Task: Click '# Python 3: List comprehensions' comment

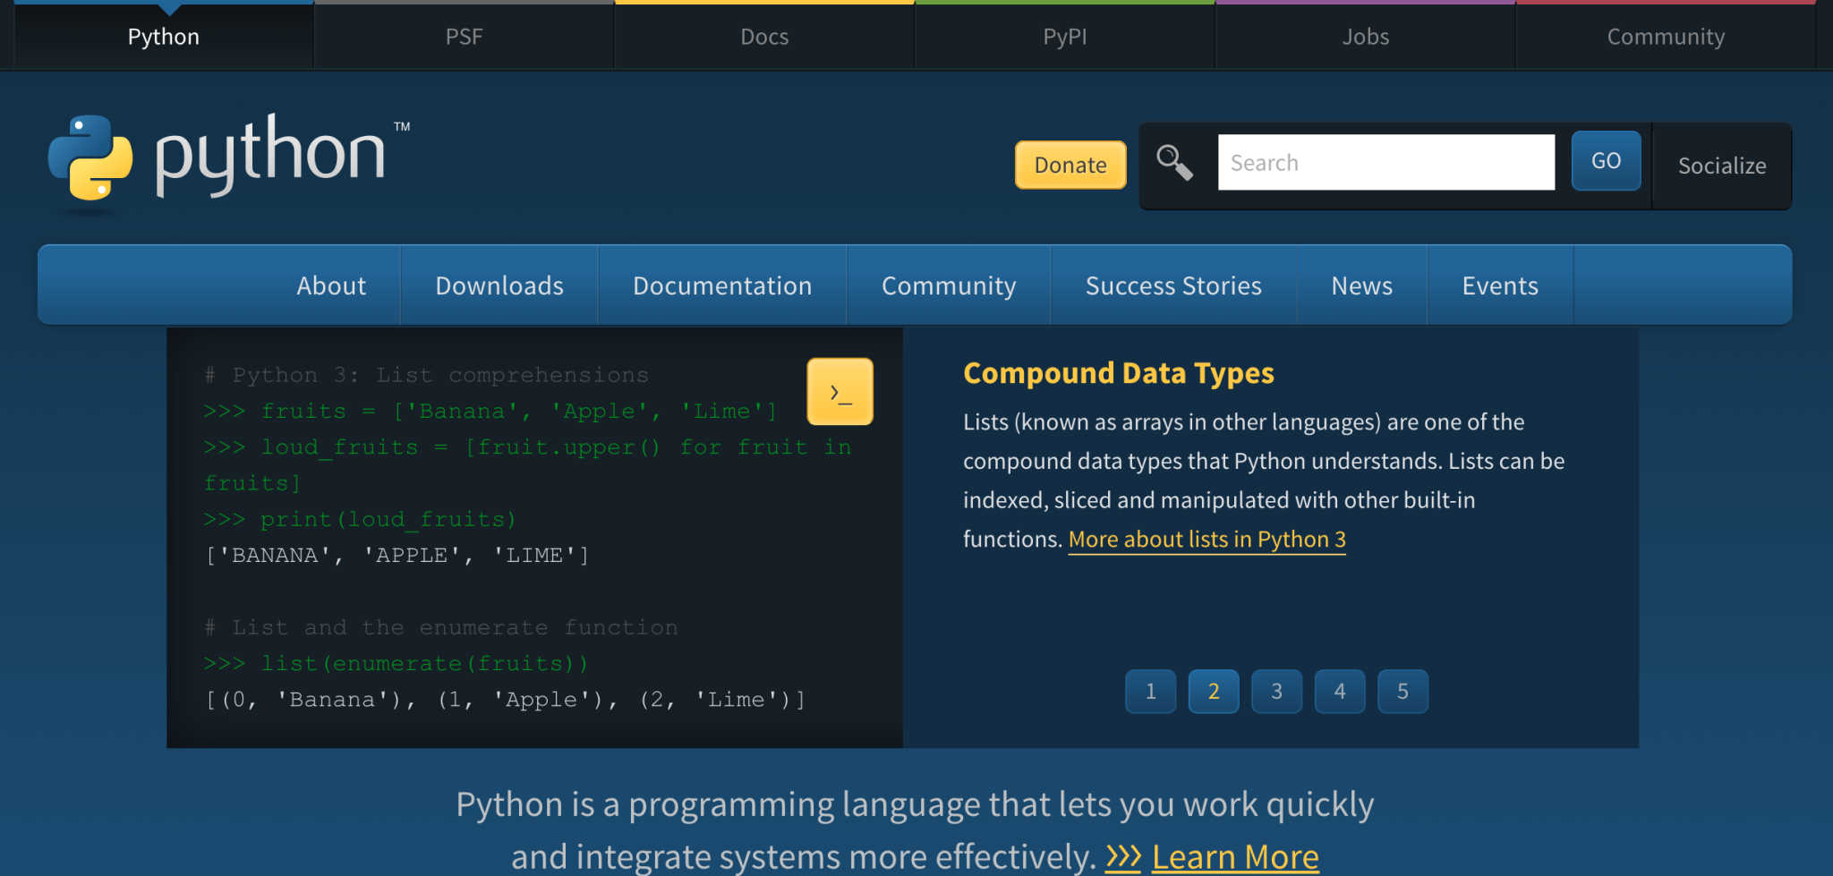Action: [x=426, y=375]
